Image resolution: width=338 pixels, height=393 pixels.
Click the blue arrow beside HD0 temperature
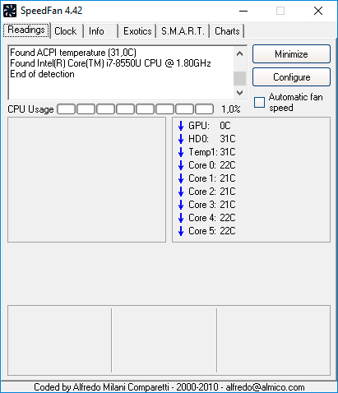coord(181,139)
